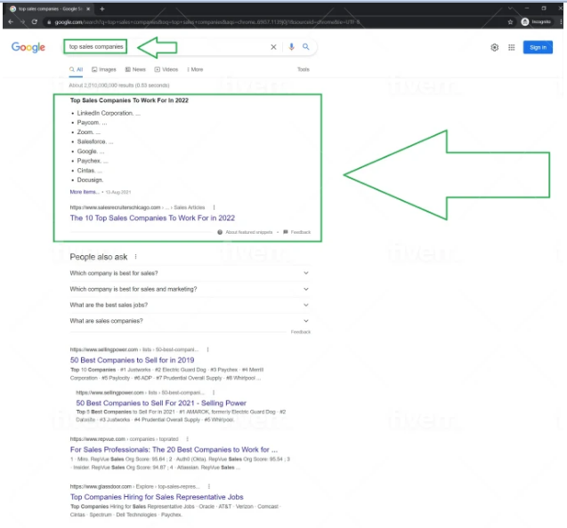Open the Incognito profile indicator
Image resolution: width=567 pixels, height=528 pixels.
point(536,22)
